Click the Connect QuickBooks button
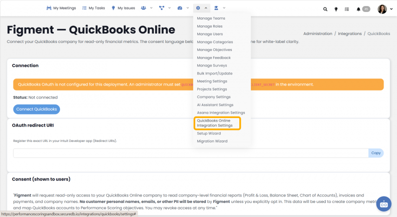Viewport: 397px width, 217px height. coord(37,109)
